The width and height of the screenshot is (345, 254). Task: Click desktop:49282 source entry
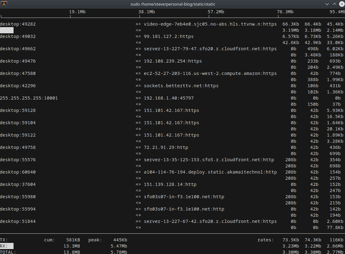pos(18,24)
